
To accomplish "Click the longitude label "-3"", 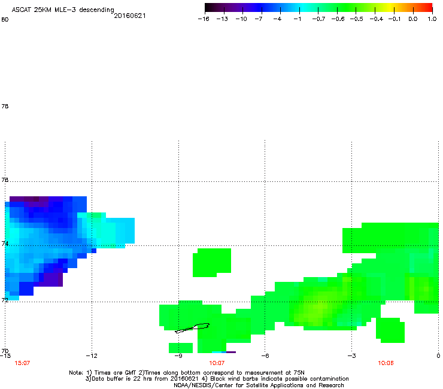I will tap(351, 355).
